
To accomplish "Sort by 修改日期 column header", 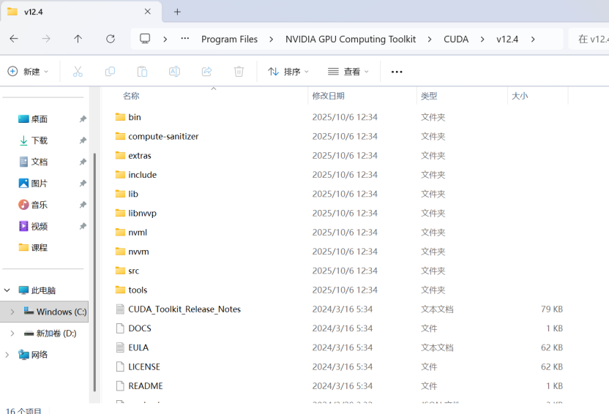I will click(x=328, y=96).
